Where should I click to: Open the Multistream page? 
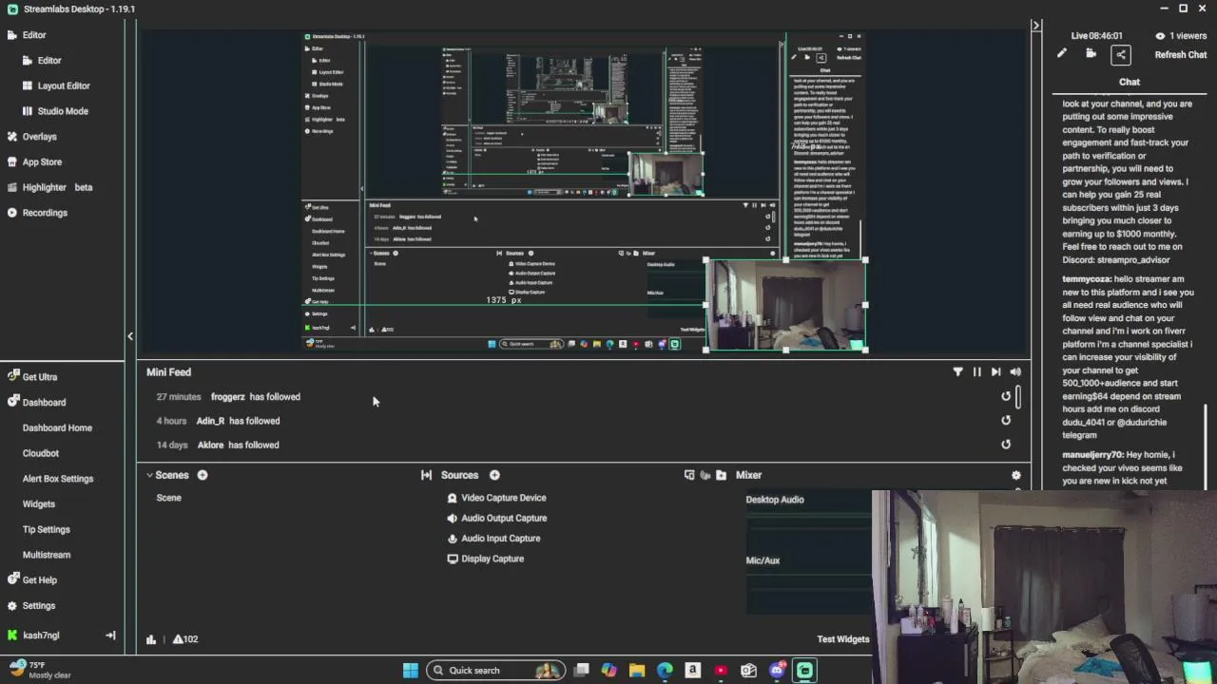pos(47,555)
